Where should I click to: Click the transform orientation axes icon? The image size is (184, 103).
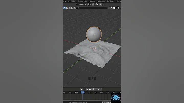tap(77, 4)
